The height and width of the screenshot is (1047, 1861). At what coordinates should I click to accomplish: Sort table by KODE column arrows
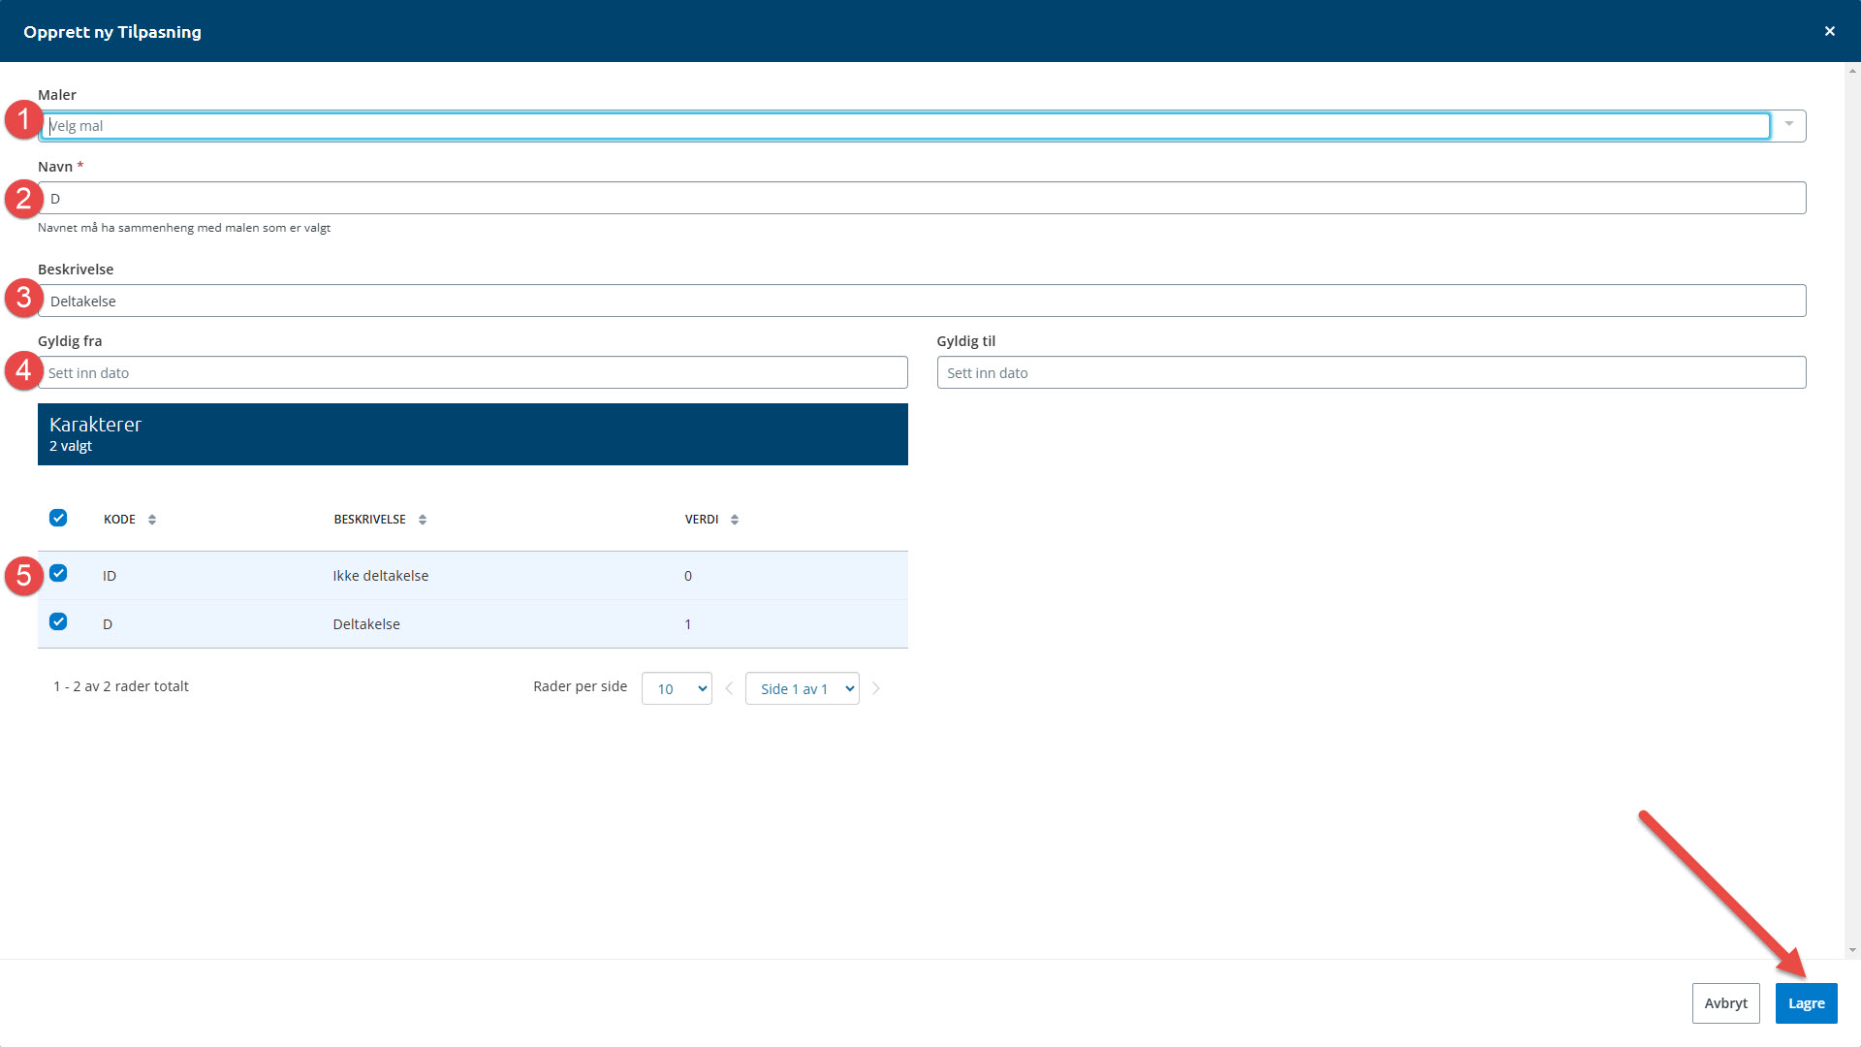[152, 520]
